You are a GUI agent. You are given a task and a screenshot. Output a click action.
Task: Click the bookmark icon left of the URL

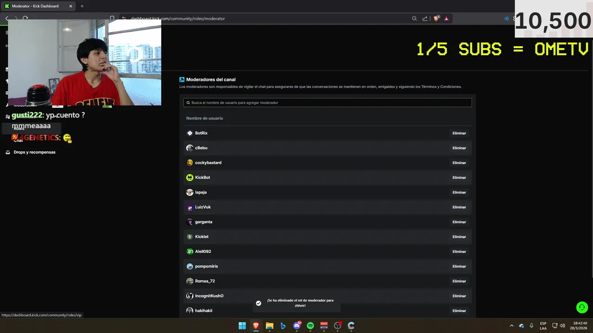(112, 18)
